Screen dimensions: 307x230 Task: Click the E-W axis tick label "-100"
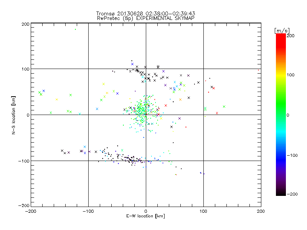(x=88, y=211)
